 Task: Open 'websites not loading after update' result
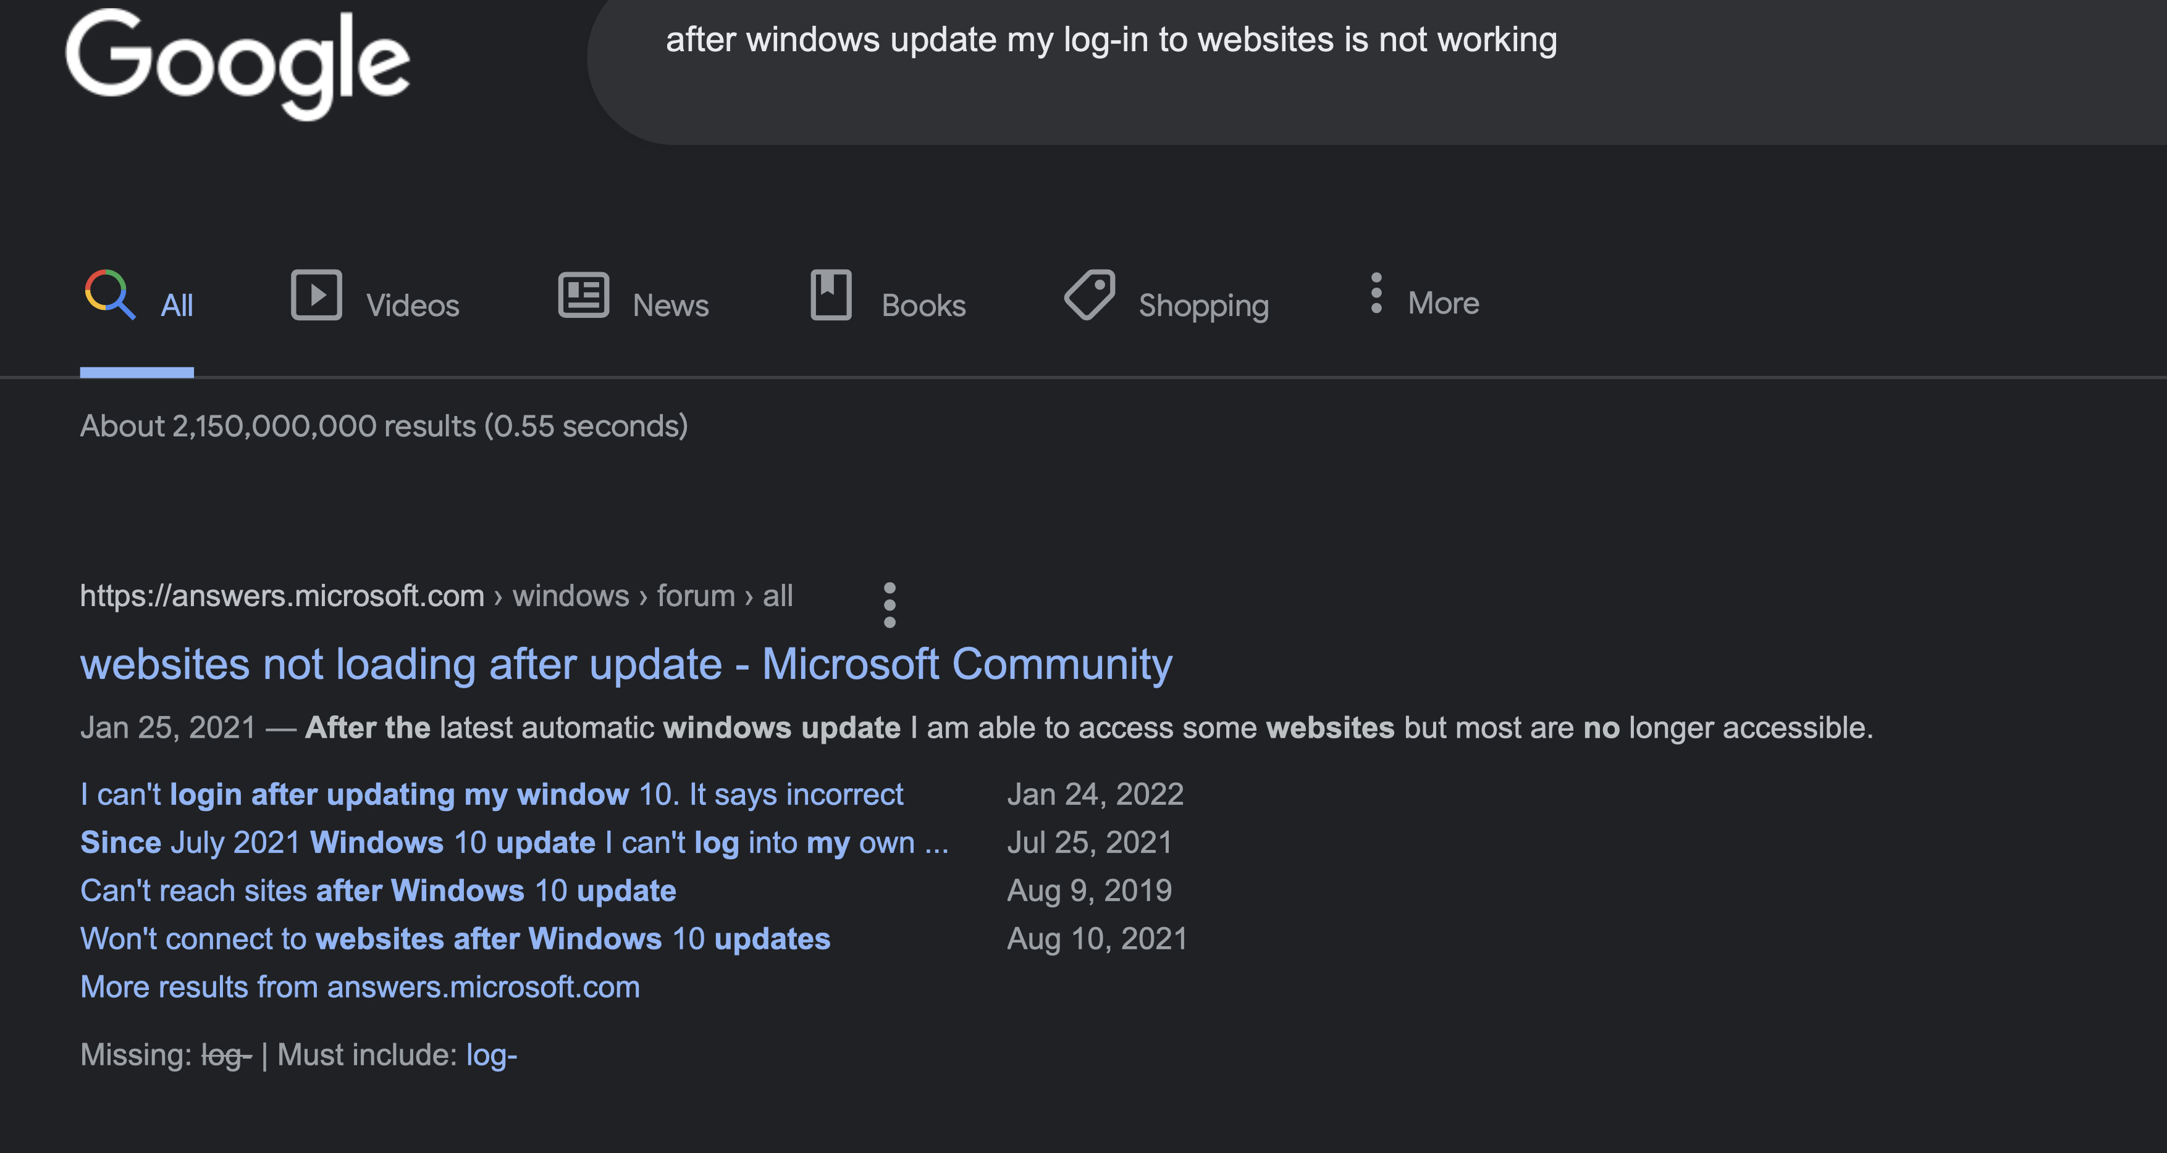[x=626, y=664]
